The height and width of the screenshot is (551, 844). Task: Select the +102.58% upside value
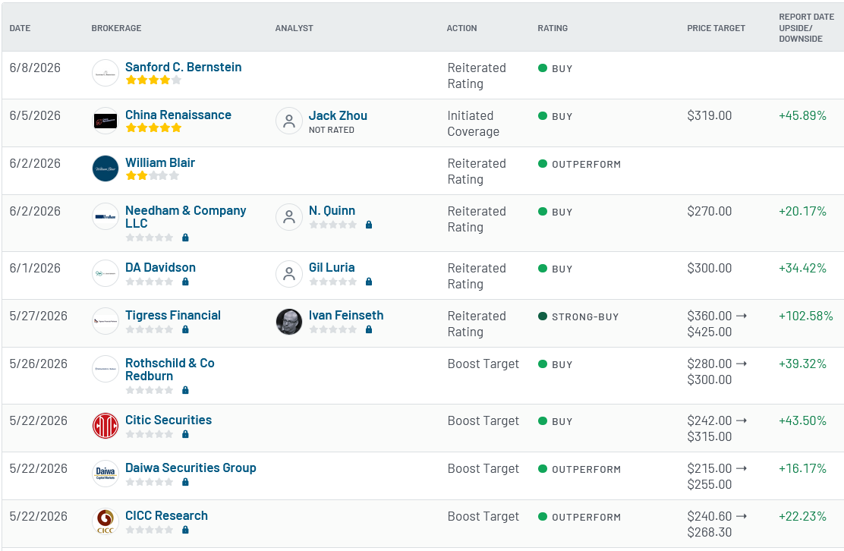806,316
